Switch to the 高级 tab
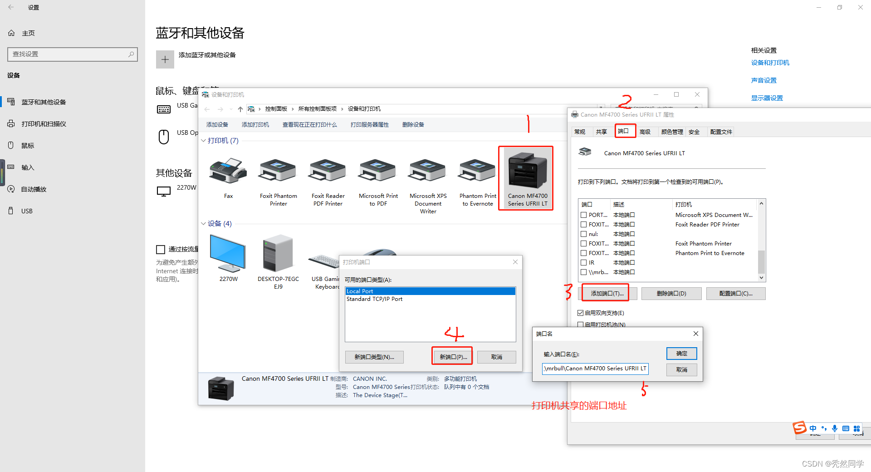Screen dimensions: 871x472 coord(645,132)
